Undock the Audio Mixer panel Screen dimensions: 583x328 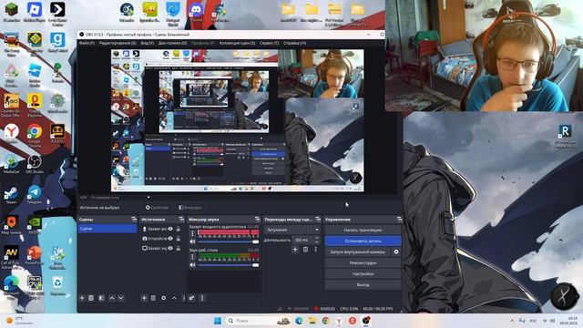pos(257,220)
